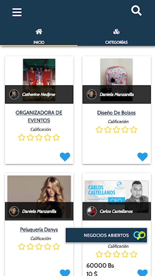The width and height of the screenshot is (155, 276).
Task: Switch to the CATEGORÍAS tab
Action: (x=116, y=37)
